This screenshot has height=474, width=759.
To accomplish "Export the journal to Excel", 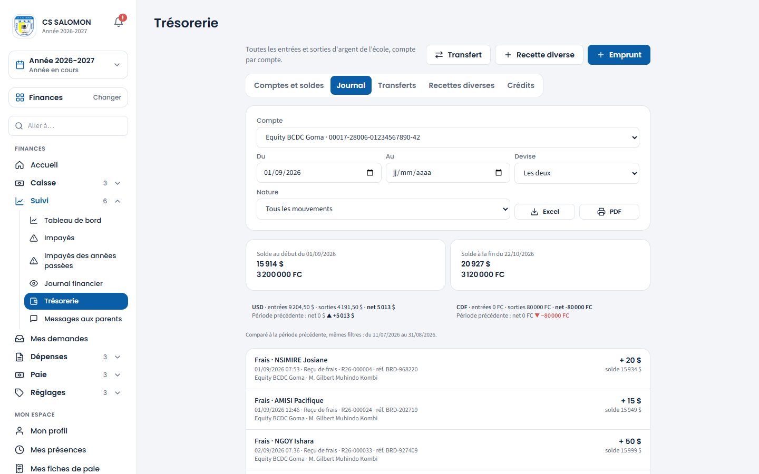I will click(x=544, y=212).
